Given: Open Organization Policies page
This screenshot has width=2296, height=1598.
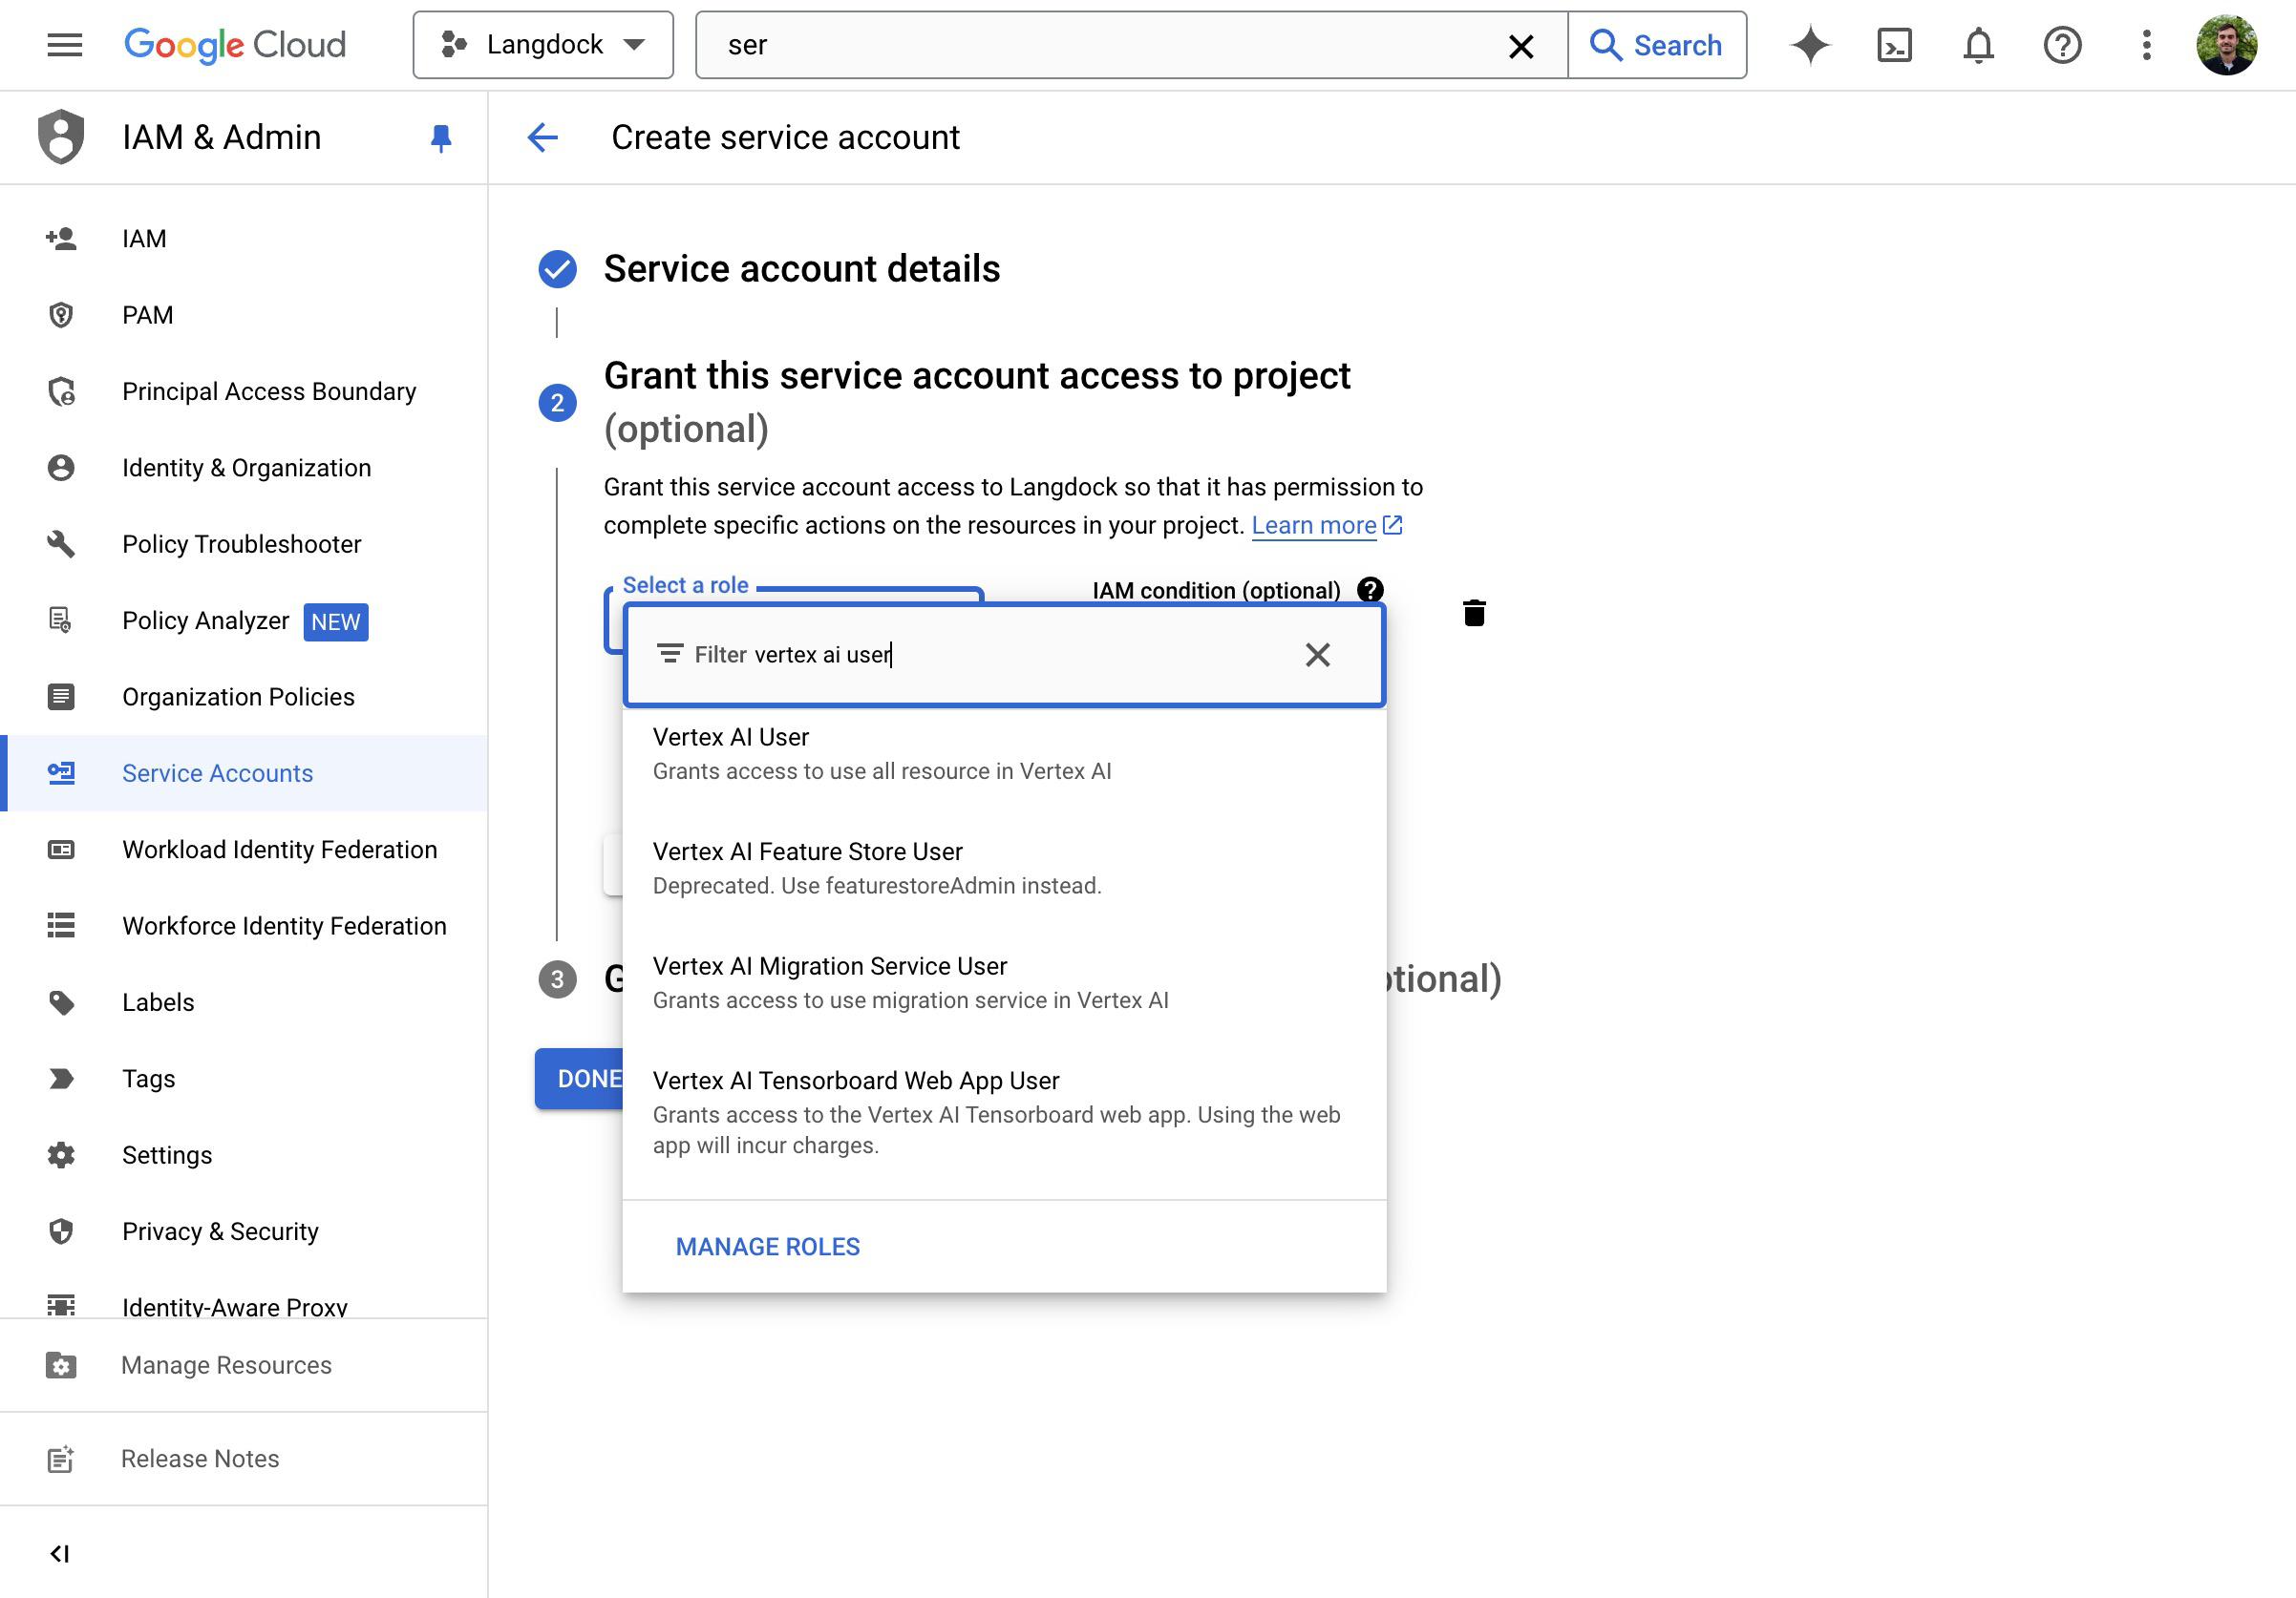Looking at the screenshot, I should [244, 697].
